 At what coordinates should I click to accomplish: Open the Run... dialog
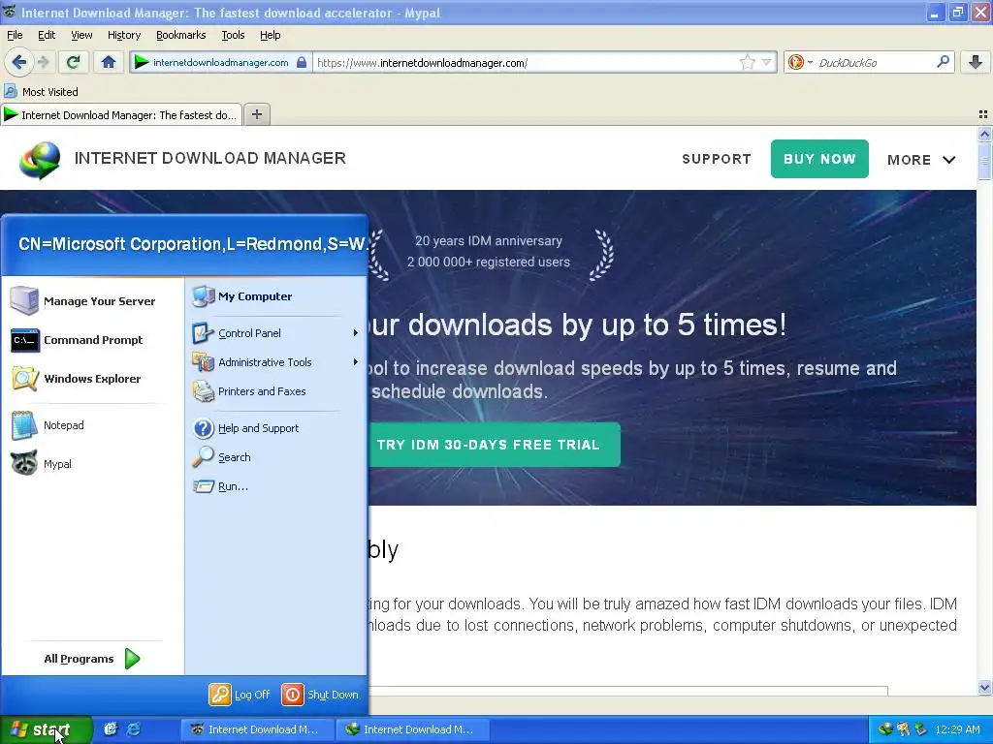coord(275,486)
